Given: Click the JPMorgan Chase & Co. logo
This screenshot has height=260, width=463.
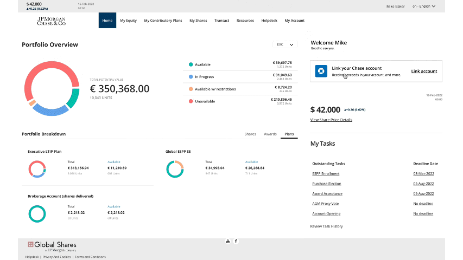Looking at the screenshot, I should pyautogui.click(x=52, y=21).
